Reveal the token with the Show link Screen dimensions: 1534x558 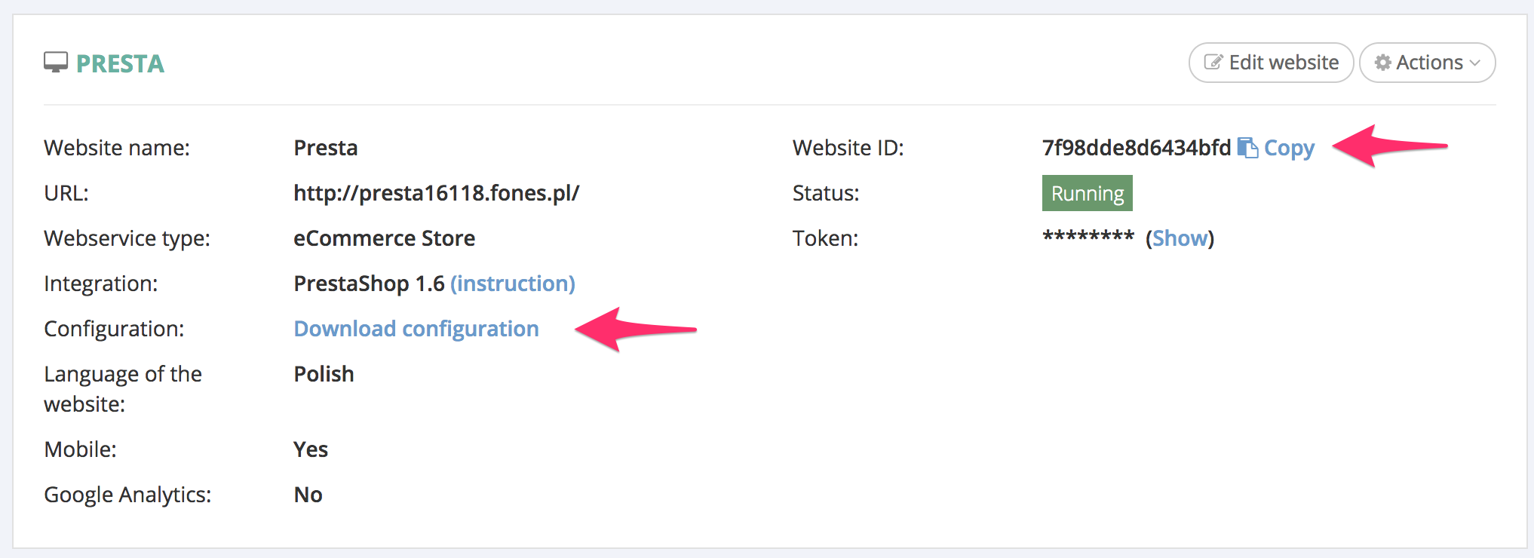tap(1180, 238)
